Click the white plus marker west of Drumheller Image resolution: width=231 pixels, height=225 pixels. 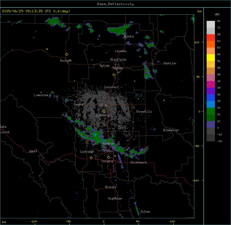coord(164,100)
